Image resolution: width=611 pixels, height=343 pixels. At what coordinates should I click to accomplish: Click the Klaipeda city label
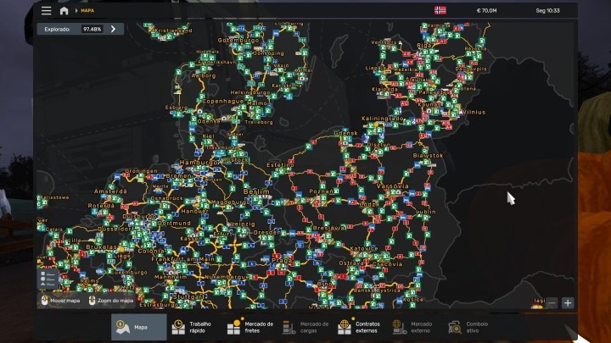tap(384, 90)
